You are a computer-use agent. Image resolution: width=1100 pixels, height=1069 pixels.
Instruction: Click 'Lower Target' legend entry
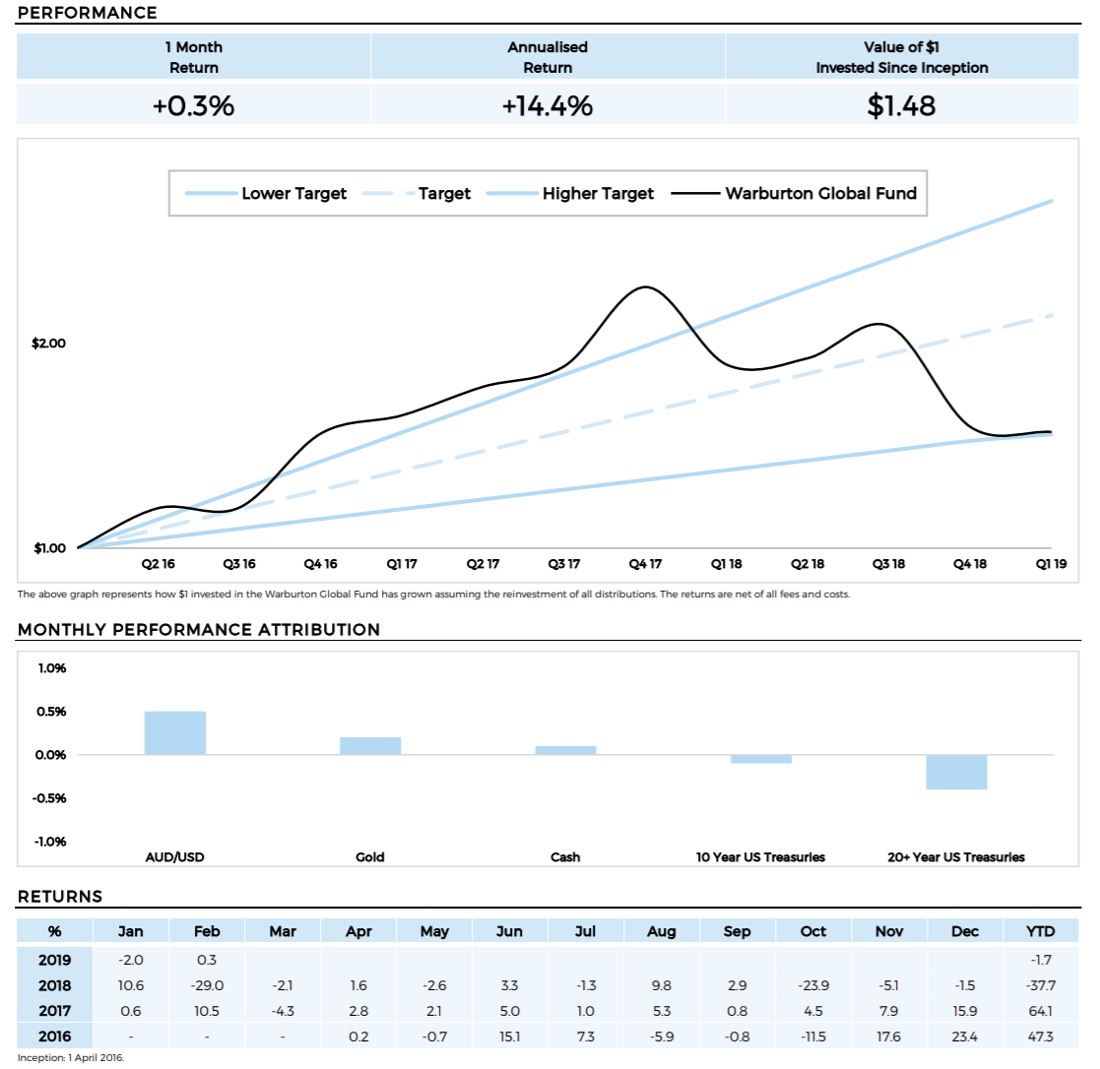click(x=267, y=194)
